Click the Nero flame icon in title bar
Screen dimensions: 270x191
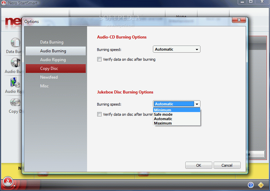click(4, 3)
